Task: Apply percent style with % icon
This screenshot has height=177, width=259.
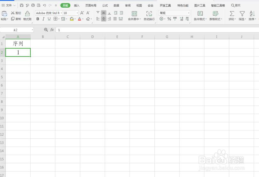Action: tap(169, 19)
